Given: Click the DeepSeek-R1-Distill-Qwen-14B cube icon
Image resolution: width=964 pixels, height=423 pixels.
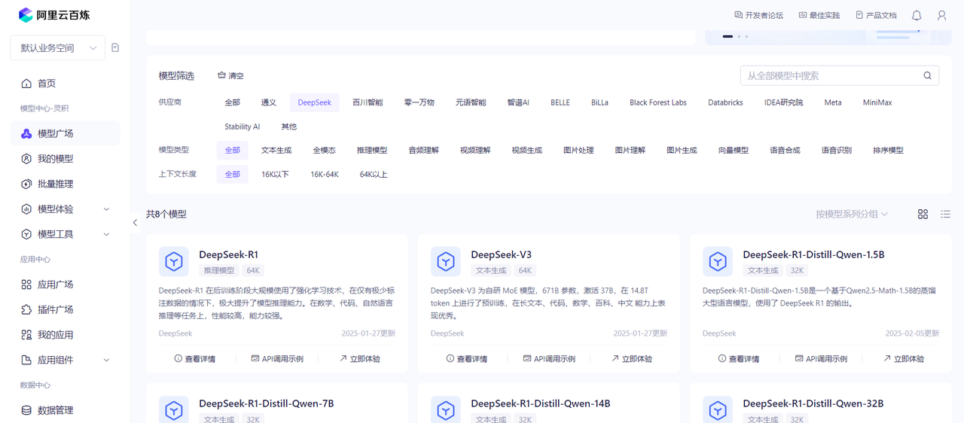Looking at the screenshot, I should click(446, 409).
